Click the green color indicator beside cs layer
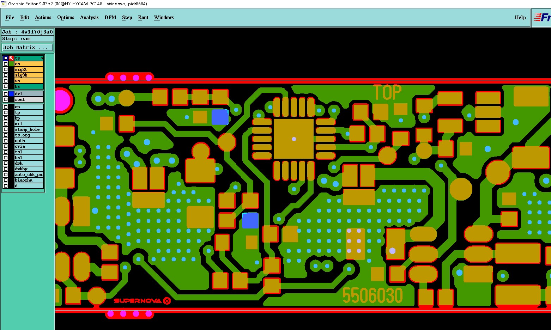The image size is (551, 330). tap(11, 64)
